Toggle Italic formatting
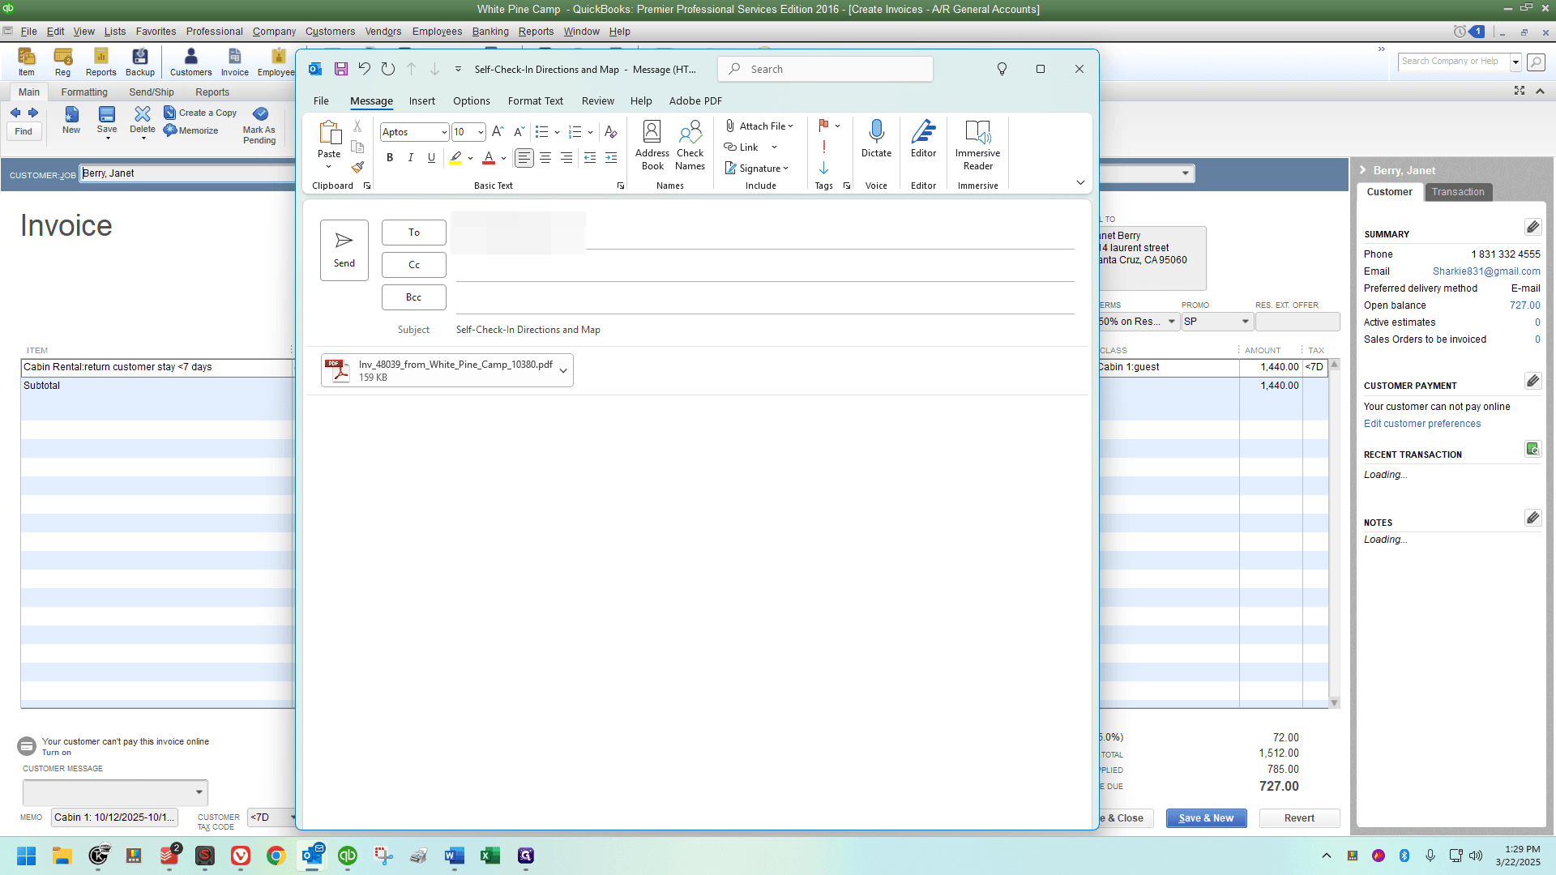The height and width of the screenshot is (875, 1556). [x=410, y=157]
